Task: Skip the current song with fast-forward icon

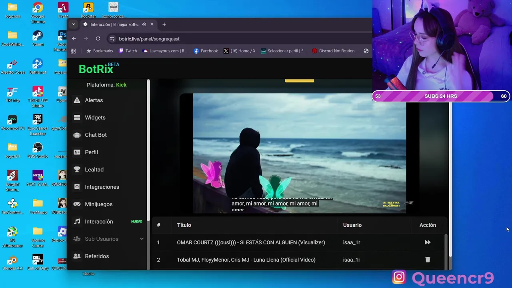Action: click(x=428, y=242)
